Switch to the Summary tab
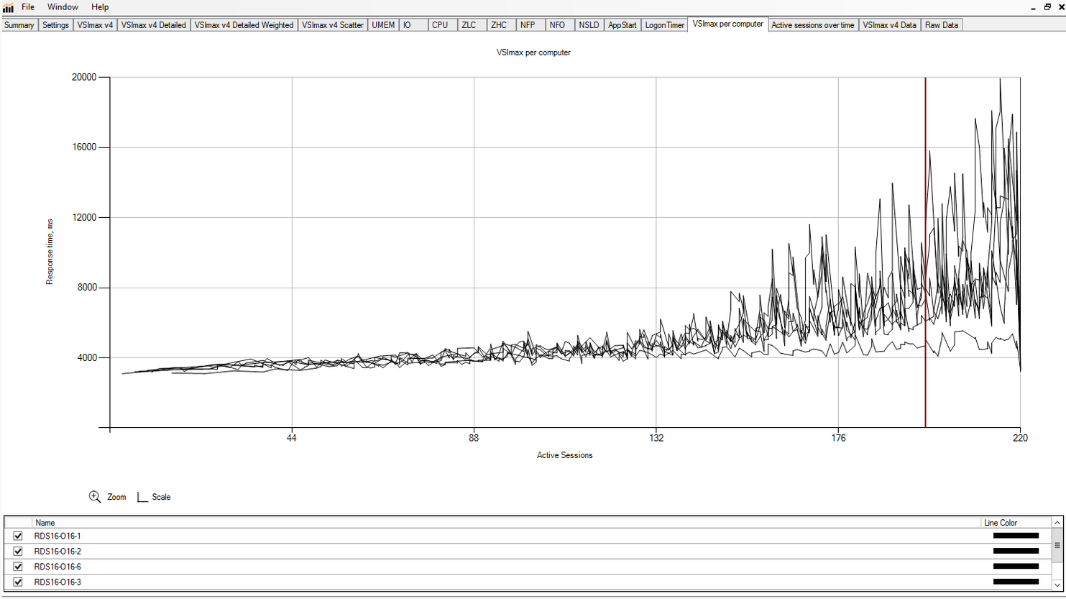Image resolution: width=1066 pixels, height=599 pixels. coord(19,25)
